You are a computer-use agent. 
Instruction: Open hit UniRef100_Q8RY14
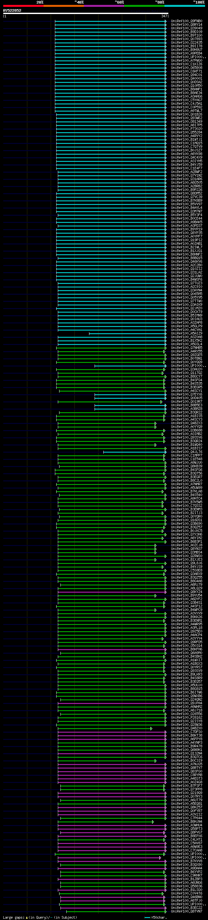coord(187,25)
